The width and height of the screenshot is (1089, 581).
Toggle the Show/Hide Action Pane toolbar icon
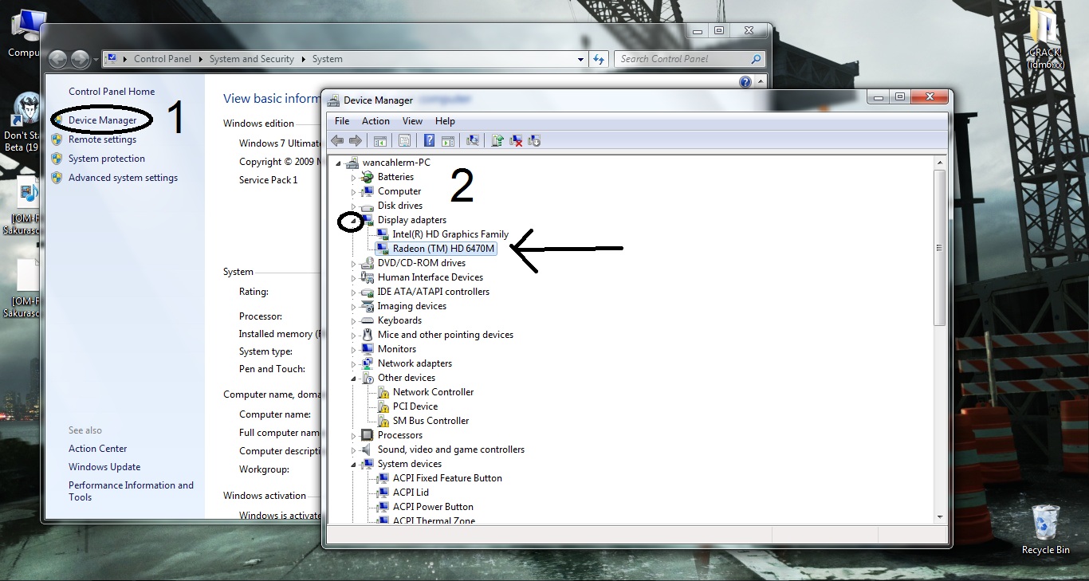click(447, 141)
